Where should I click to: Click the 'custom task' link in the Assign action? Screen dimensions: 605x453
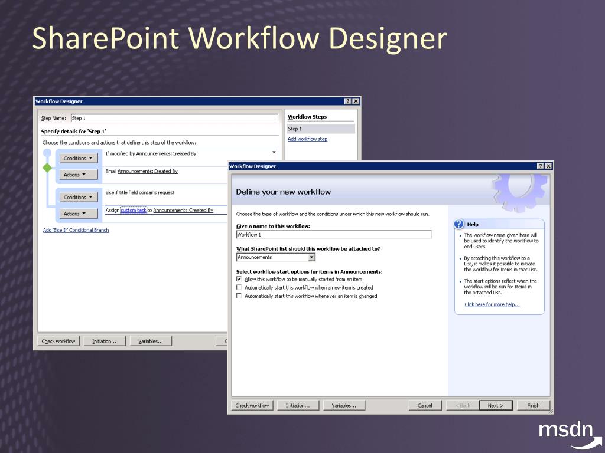click(x=134, y=211)
